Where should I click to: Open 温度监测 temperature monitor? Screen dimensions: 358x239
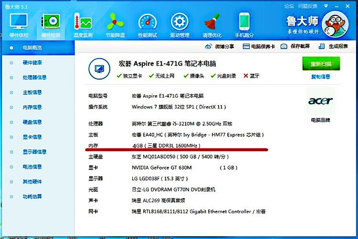82,24
